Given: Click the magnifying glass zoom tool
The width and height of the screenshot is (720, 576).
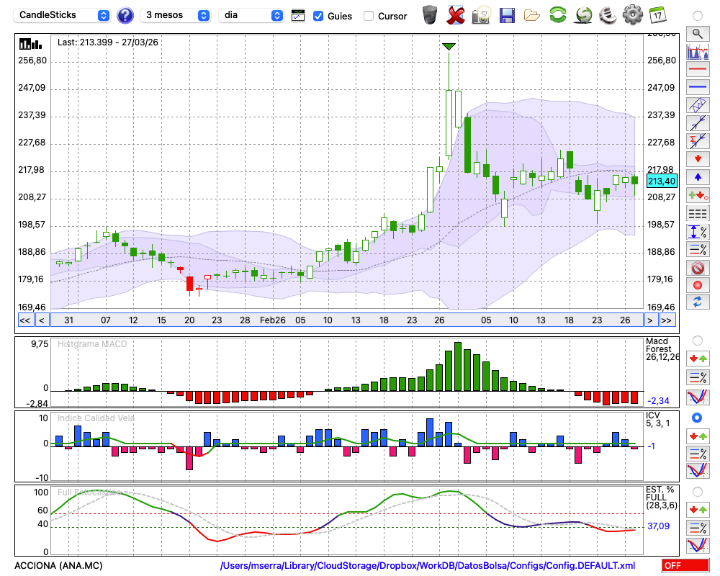Looking at the screenshot, I should [x=697, y=33].
